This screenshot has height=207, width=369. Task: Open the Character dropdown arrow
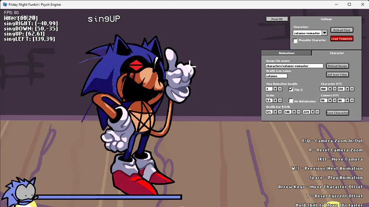click(325, 33)
